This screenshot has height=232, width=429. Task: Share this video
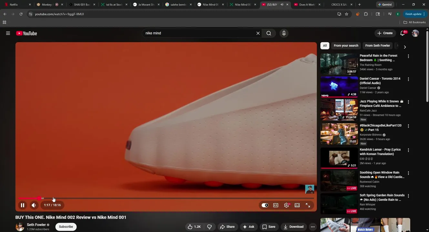pos(227,227)
